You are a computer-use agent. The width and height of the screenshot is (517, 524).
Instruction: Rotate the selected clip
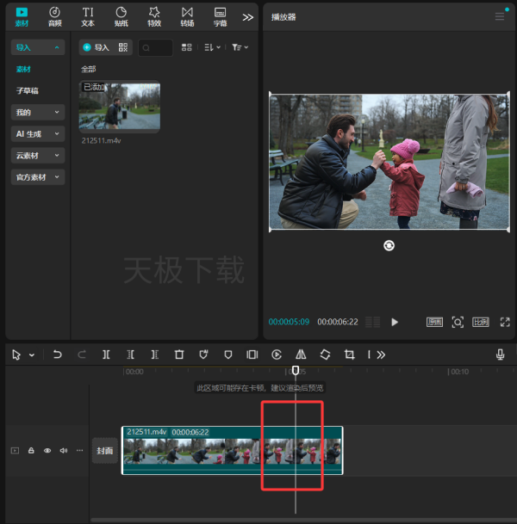click(x=325, y=354)
